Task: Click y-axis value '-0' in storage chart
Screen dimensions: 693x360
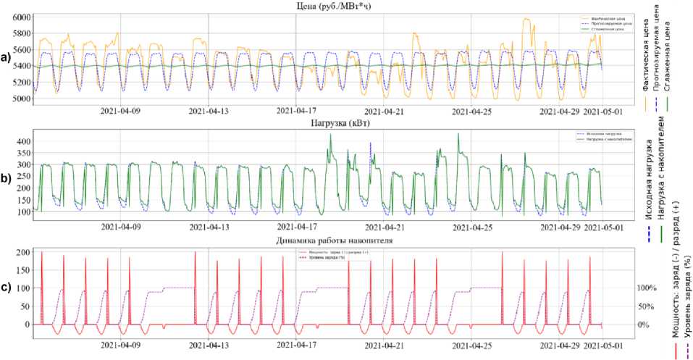Action: click(27, 325)
